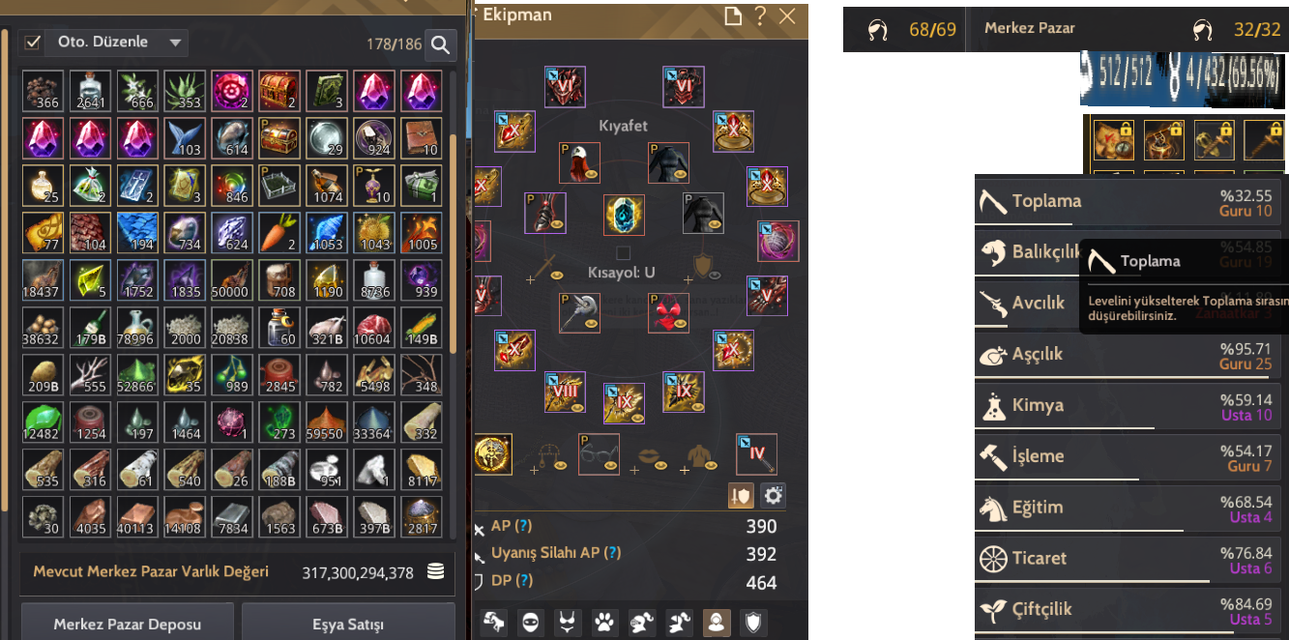Click the settings gear in Ekipman panel
Image resolution: width=1289 pixels, height=640 pixels.
click(773, 496)
